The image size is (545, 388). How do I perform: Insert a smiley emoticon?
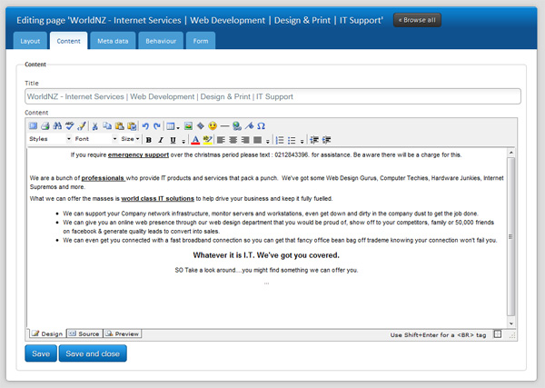click(213, 126)
